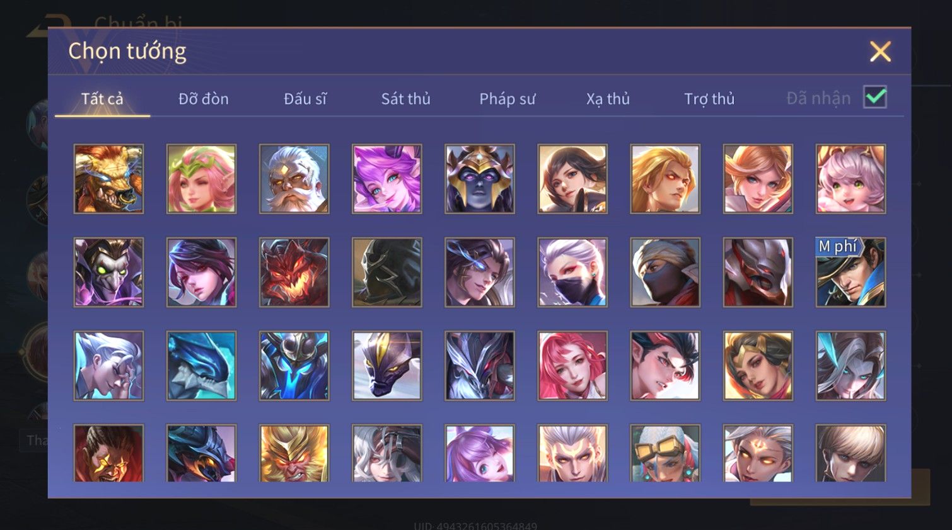Close the Chọn tướng dialog

(880, 51)
